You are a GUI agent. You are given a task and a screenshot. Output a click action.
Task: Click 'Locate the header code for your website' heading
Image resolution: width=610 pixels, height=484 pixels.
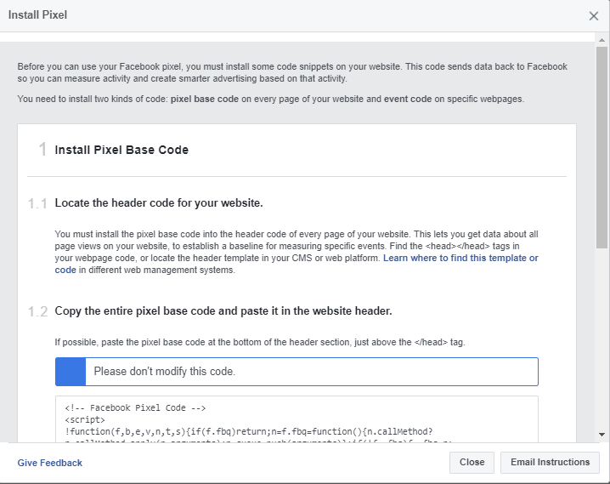point(159,203)
